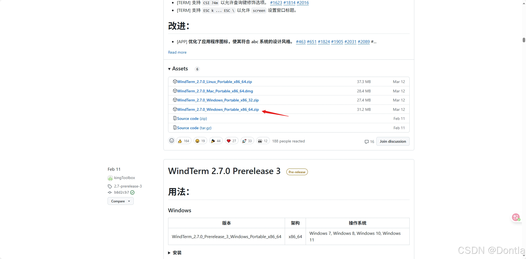Open issue #1623 link
This screenshot has height=259, width=526.
tap(276, 3)
